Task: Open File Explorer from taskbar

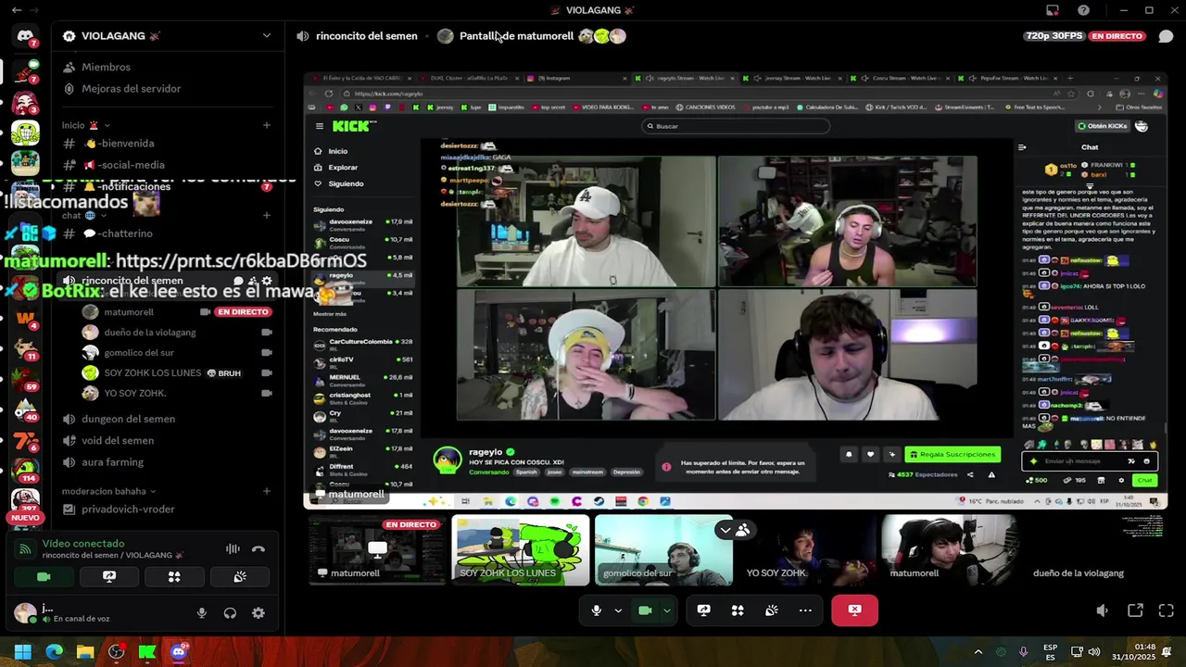Action: click(85, 652)
